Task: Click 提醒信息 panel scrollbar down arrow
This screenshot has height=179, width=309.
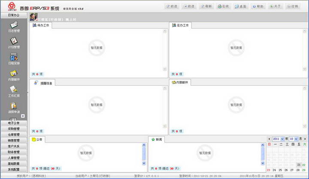Action: [x=165, y=126]
